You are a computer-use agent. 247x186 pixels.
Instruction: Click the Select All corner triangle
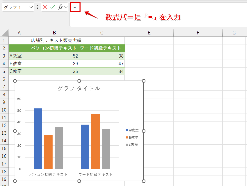point(5,33)
